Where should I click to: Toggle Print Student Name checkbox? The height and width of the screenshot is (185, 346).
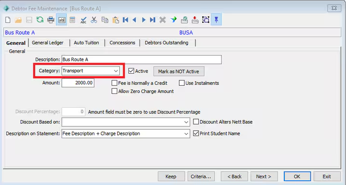click(196, 133)
